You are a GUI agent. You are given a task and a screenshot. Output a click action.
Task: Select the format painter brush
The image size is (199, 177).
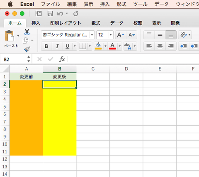[x=27, y=49]
